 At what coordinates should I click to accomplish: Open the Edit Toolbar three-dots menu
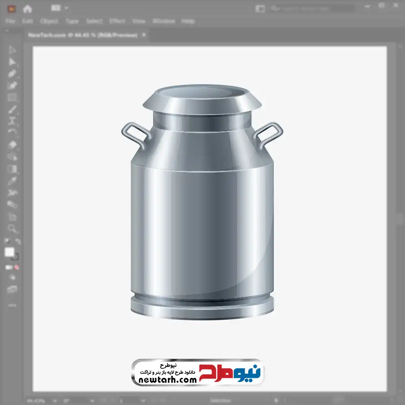(x=12, y=305)
